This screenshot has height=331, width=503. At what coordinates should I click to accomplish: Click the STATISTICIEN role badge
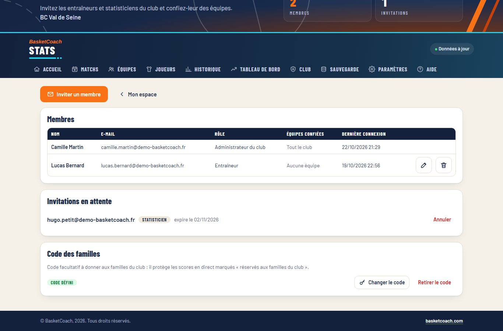154,220
